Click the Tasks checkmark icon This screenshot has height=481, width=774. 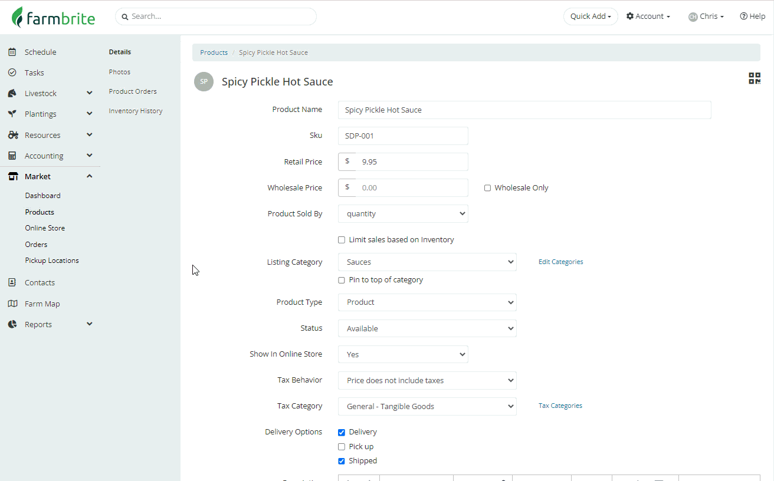[x=12, y=73]
